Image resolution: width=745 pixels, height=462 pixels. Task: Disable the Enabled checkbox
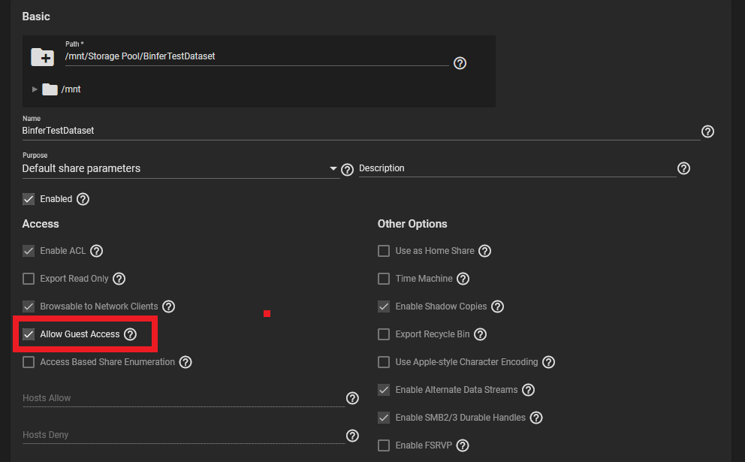(29, 199)
